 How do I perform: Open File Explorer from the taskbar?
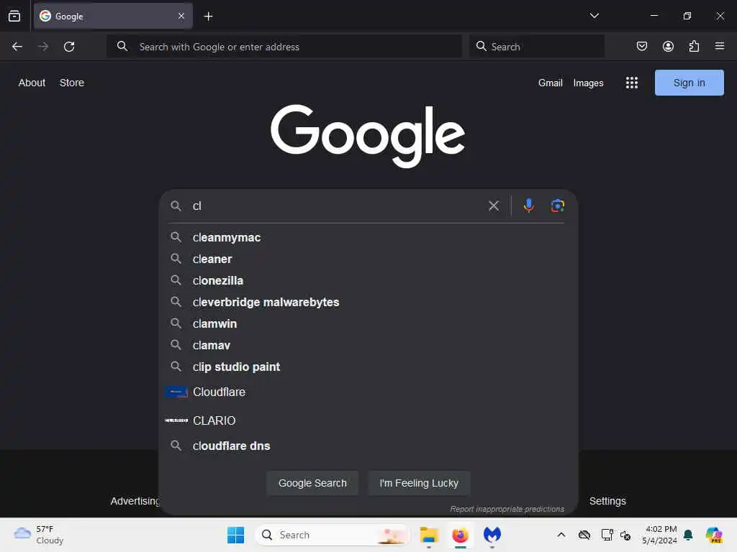(x=429, y=535)
